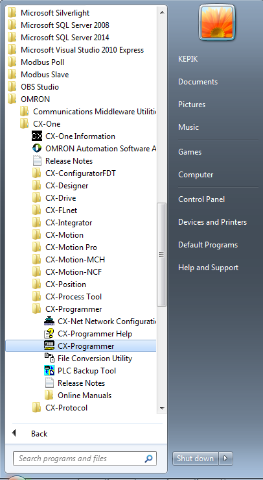Expand the Modbus Slave folder
Image resolution: width=263 pixels, height=480 pixels.
pos(38,75)
